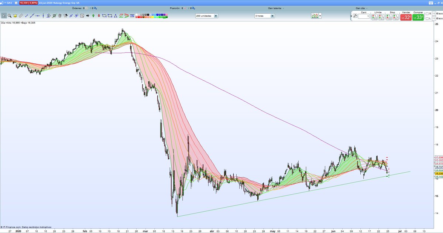Open the chart style selector dropdown

coord(320,16)
